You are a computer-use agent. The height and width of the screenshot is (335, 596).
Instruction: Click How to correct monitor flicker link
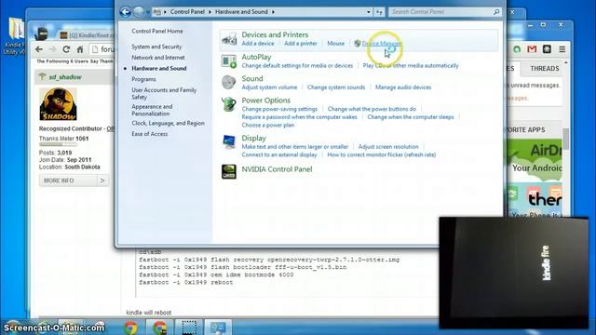pyautogui.click(x=382, y=155)
